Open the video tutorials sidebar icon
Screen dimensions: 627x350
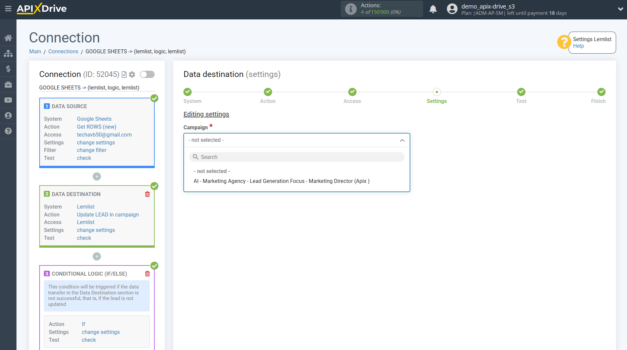pos(8,100)
